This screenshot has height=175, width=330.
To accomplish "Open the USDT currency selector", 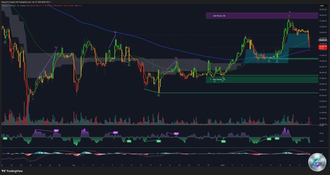I will 321,6.
